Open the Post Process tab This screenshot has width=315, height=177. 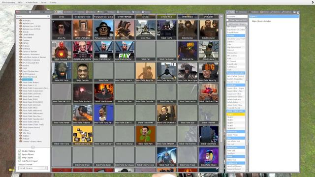(x=124, y=12)
